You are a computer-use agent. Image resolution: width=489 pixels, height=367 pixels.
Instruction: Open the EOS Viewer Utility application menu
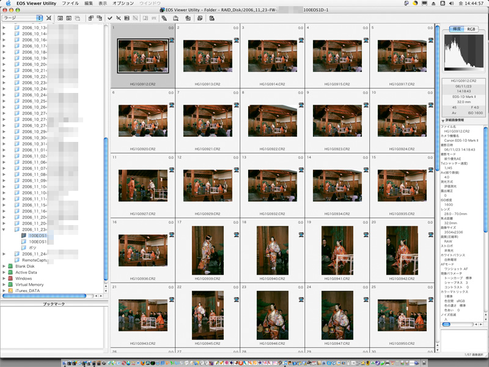tap(36, 3)
